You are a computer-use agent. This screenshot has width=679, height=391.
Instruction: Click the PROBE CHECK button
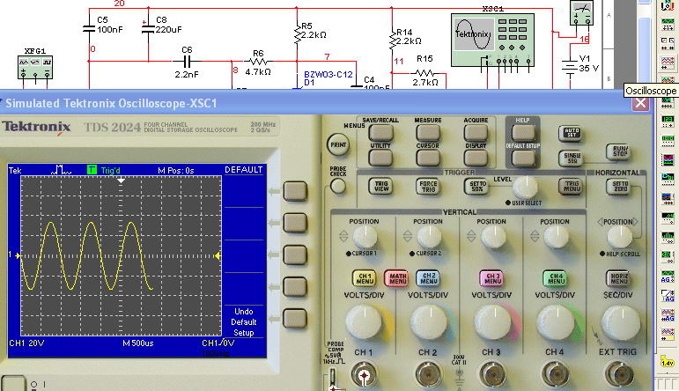[338, 187]
